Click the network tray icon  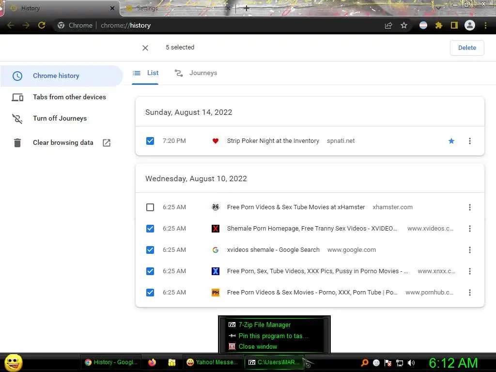coord(400,363)
